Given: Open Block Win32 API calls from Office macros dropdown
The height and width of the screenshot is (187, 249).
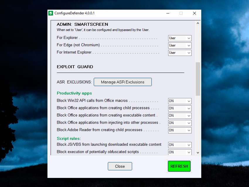Looking at the screenshot, I should pos(180,101).
